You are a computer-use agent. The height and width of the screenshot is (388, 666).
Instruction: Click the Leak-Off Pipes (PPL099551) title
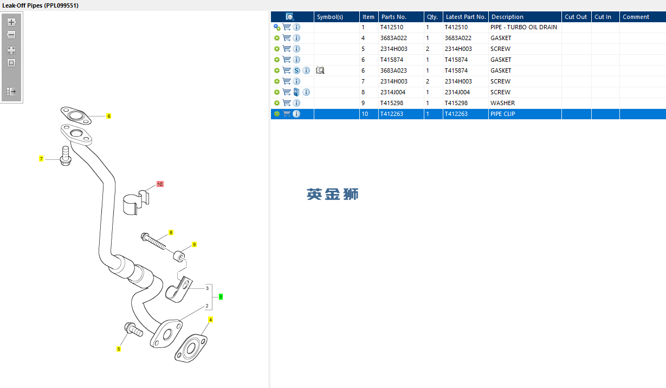point(41,5)
